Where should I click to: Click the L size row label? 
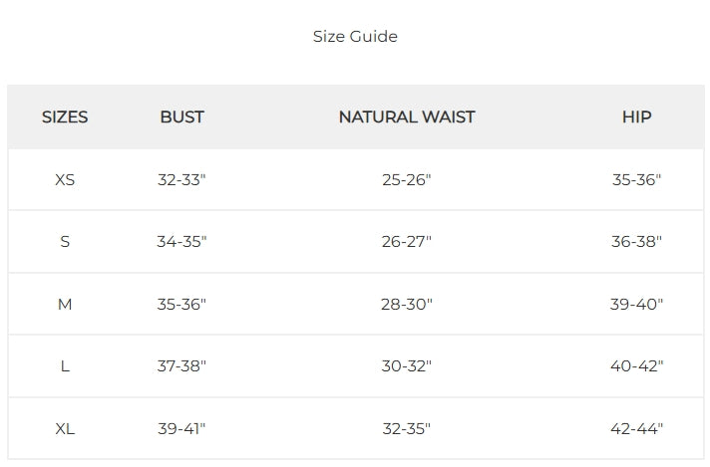coord(65,366)
